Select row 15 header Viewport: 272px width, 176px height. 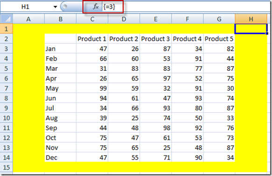7,167
